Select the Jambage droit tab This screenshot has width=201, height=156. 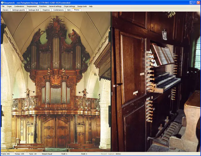34,10
